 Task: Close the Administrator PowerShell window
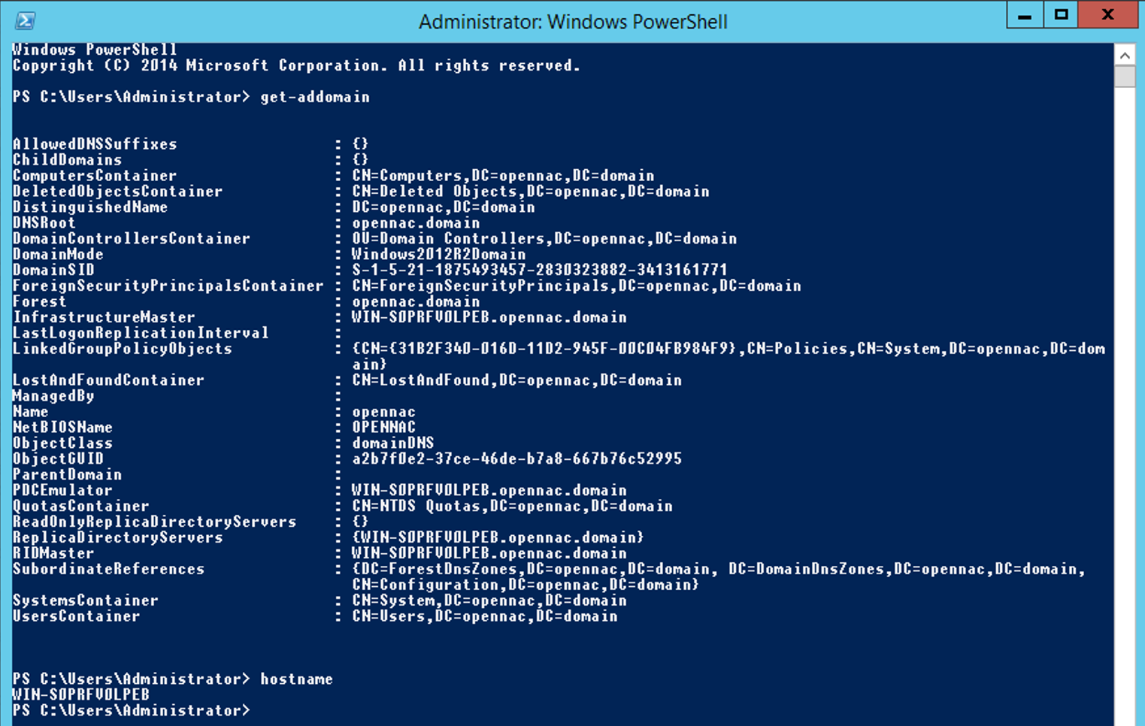pos(1107,15)
